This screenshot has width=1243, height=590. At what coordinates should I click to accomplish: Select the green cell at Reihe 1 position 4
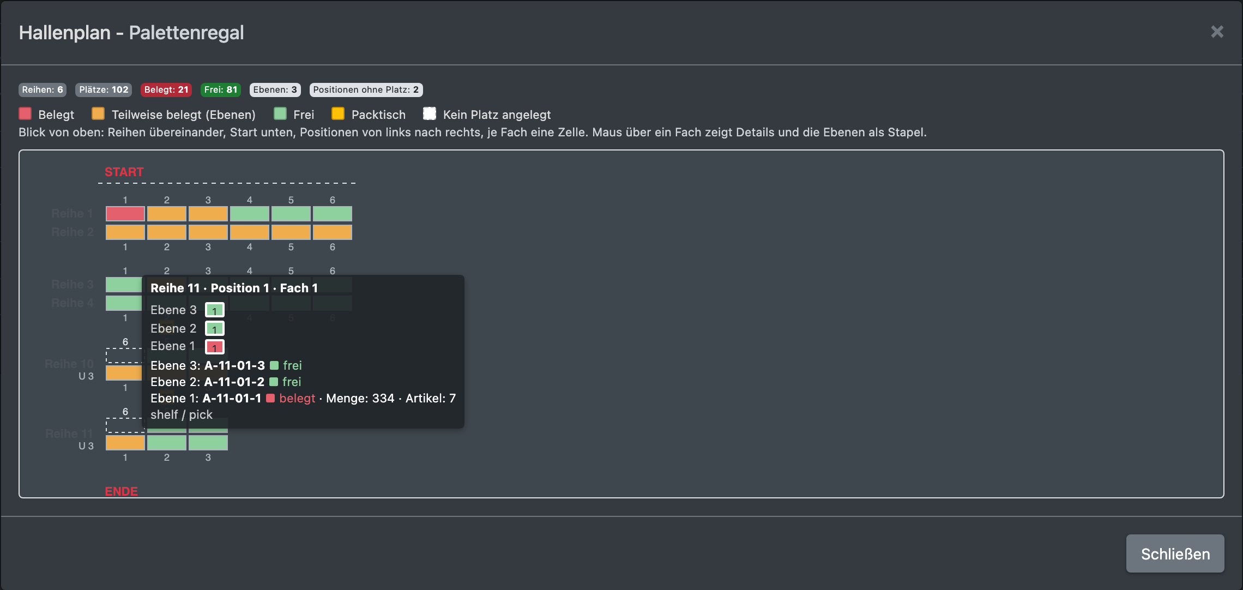250,214
